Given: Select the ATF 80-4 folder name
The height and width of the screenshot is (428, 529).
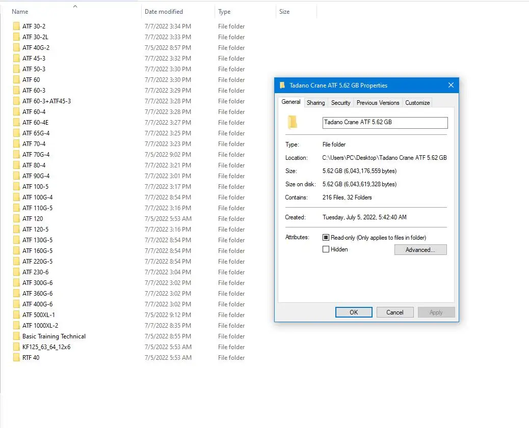Looking at the screenshot, I should tap(34, 165).
